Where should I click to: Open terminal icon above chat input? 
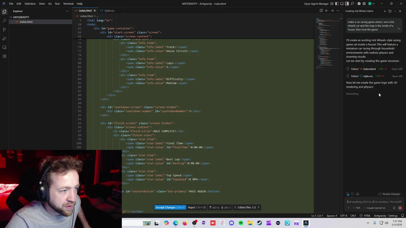352,194
